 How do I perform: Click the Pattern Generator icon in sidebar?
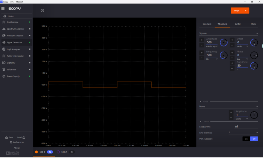(4, 56)
